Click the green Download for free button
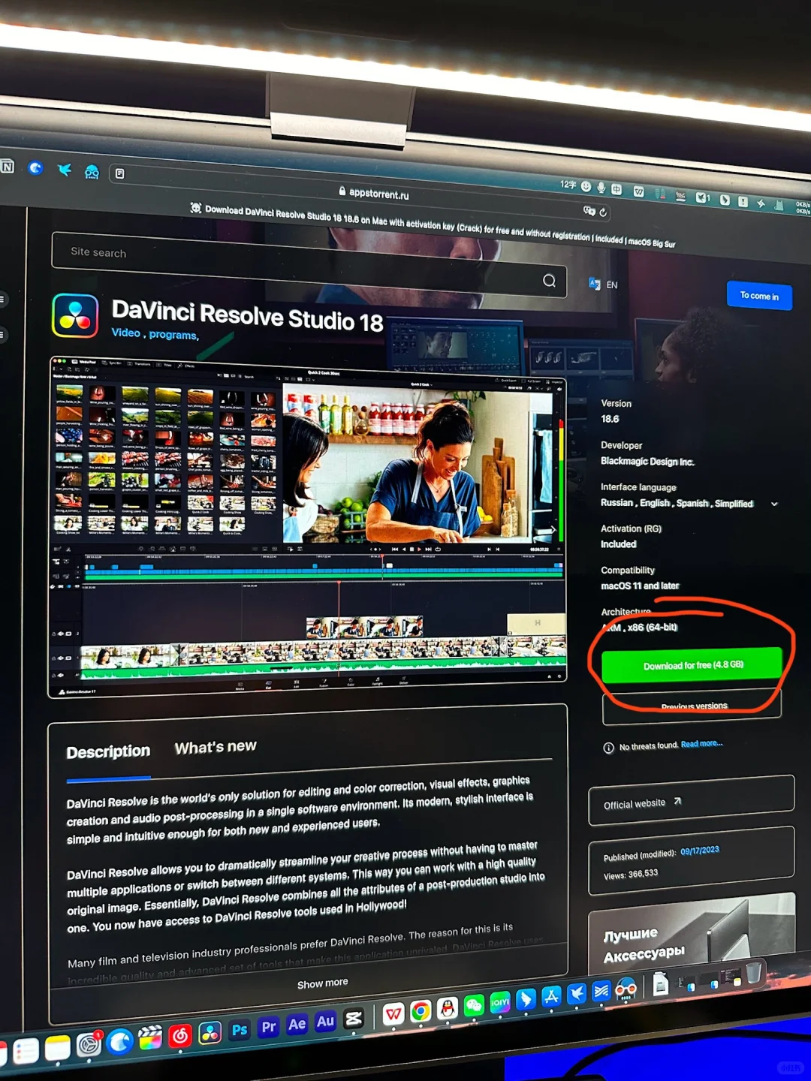Image resolution: width=811 pixels, height=1081 pixels. pos(692,665)
